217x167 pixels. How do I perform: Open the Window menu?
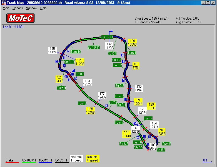pyautogui.click(x=32, y=8)
